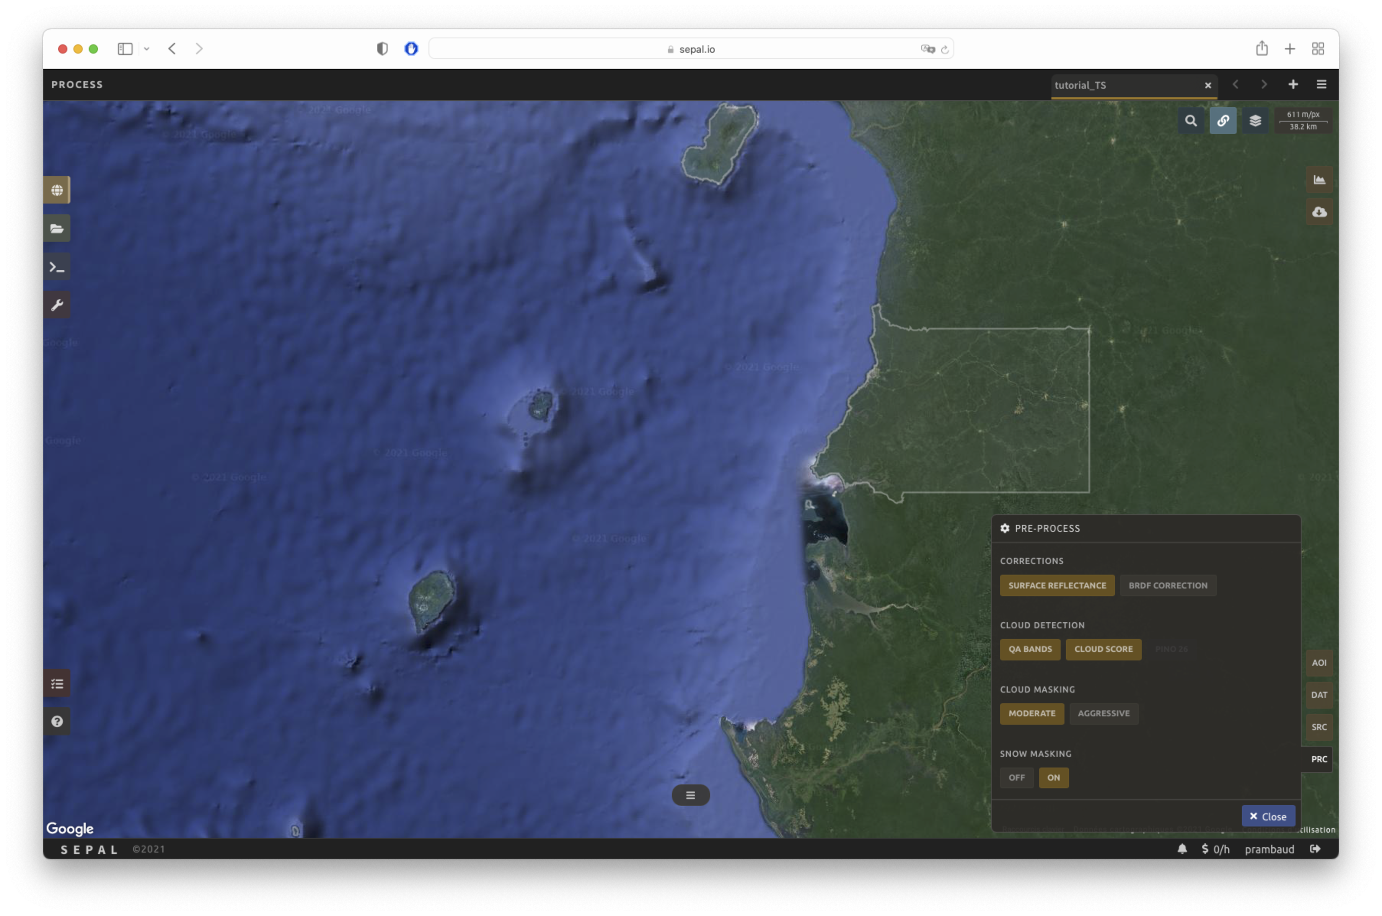Click the cloud download retrieve icon
Viewport: 1382px width, 916px height.
point(1319,212)
